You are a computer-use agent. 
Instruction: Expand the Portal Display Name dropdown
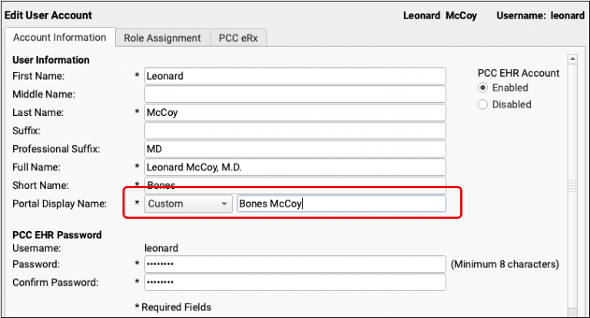coord(188,204)
